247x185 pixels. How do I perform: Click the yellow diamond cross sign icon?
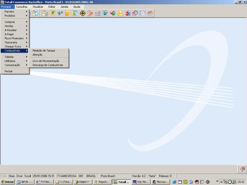pos(82,13)
